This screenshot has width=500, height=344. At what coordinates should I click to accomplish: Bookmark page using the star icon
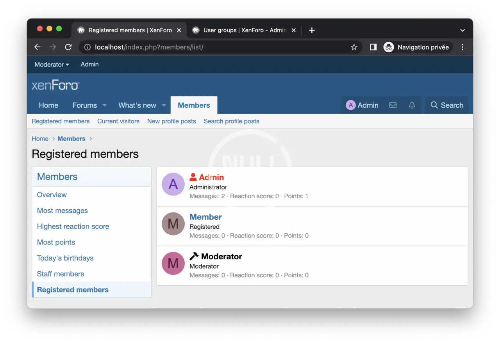[354, 47]
